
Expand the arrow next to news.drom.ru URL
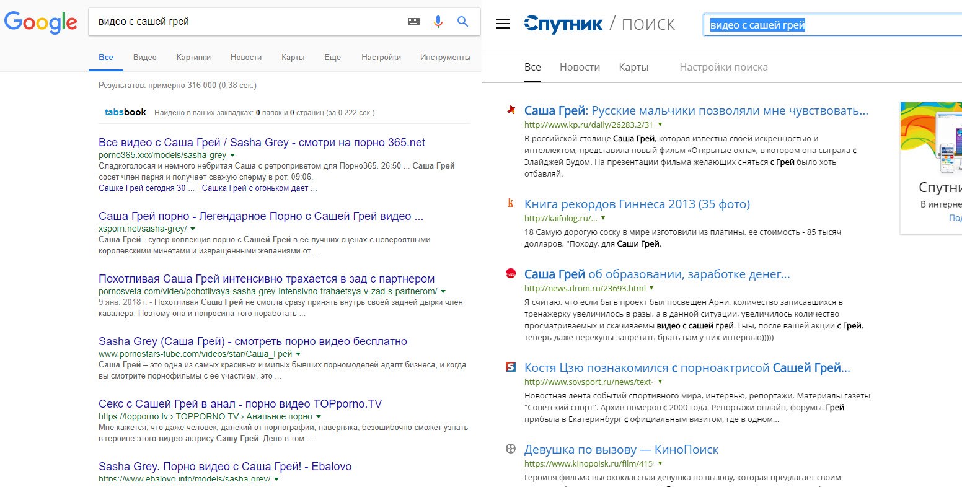click(651, 288)
